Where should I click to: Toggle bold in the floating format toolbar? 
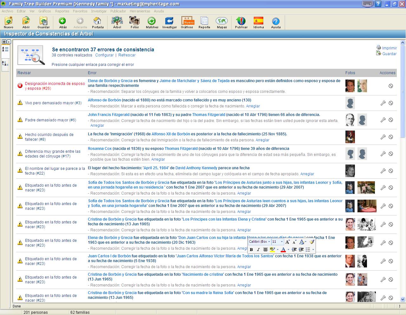[251, 250]
